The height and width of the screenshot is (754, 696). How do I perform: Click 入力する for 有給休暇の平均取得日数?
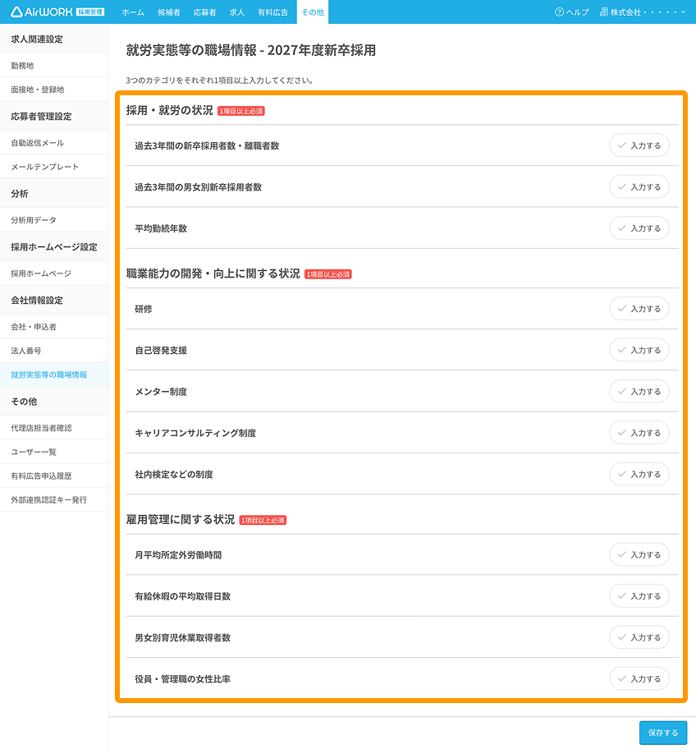pos(639,595)
